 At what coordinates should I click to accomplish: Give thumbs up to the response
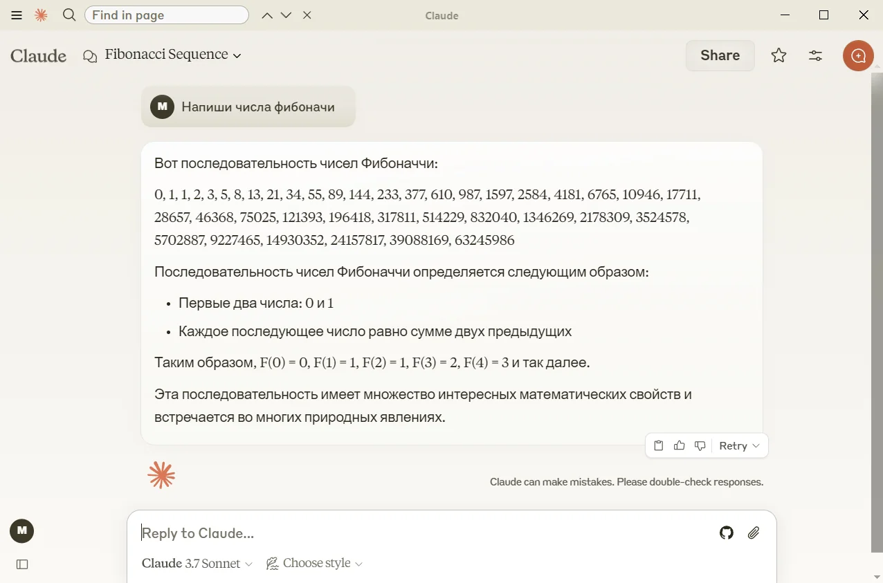pos(680,446)
